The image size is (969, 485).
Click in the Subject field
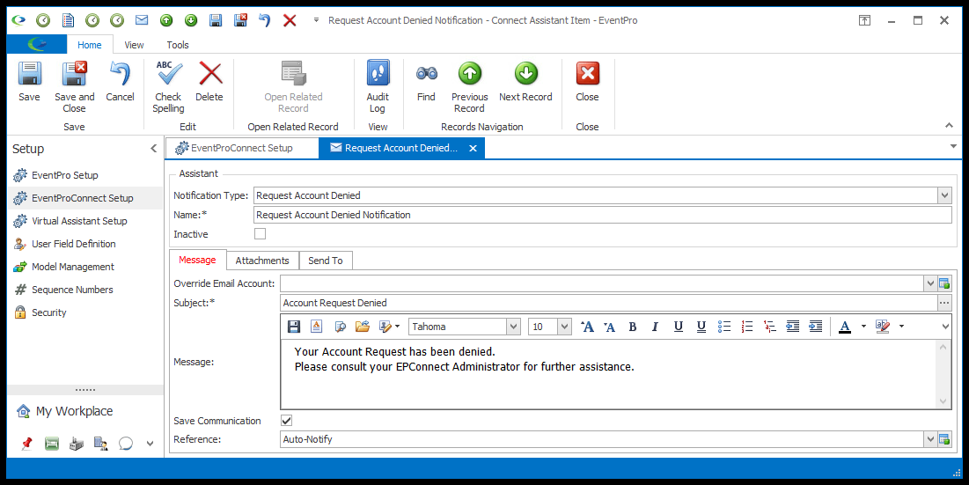609,303
